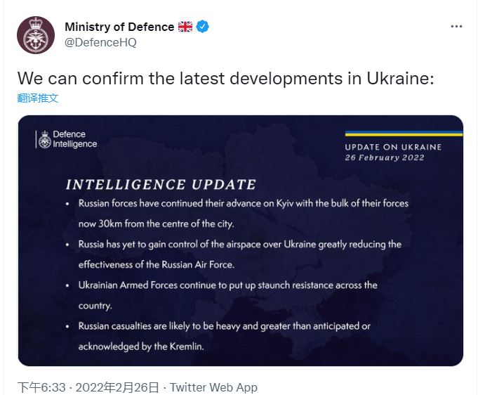Click the bullet about staunch Ukrainian resistance
478x395 pixels.
228,295
